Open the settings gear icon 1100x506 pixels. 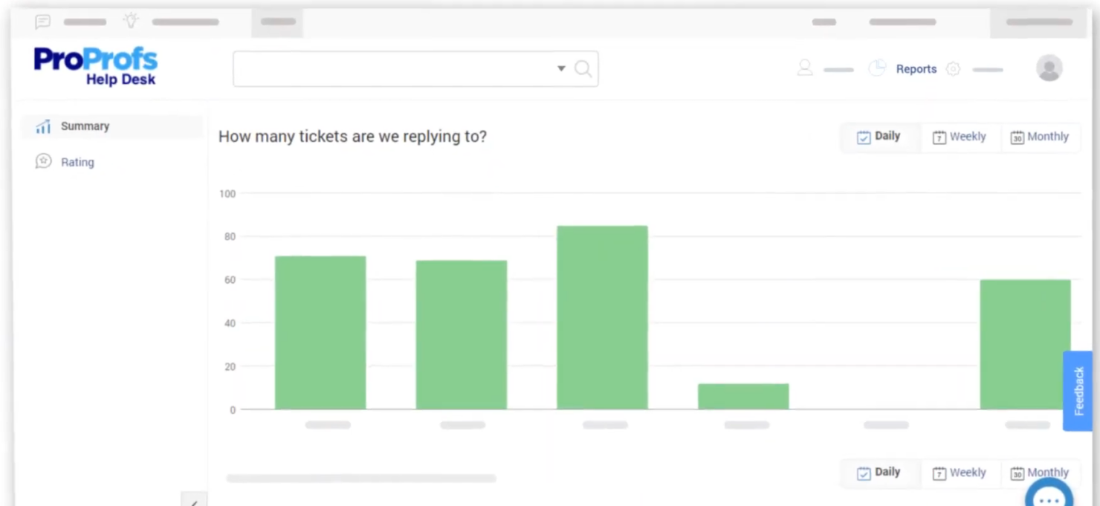(953, 68)
